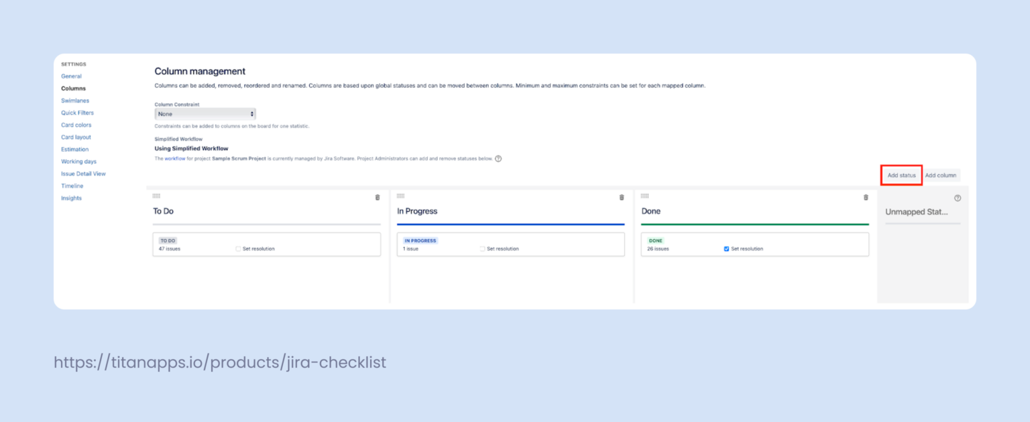Open the Issue Detail View settings
1030x422 pixels.
click(x=84, y=173)
